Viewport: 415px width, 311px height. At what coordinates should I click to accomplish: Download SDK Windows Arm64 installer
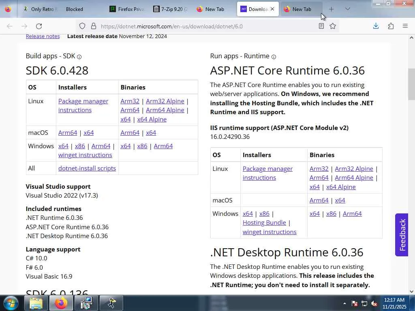[101, 146]
